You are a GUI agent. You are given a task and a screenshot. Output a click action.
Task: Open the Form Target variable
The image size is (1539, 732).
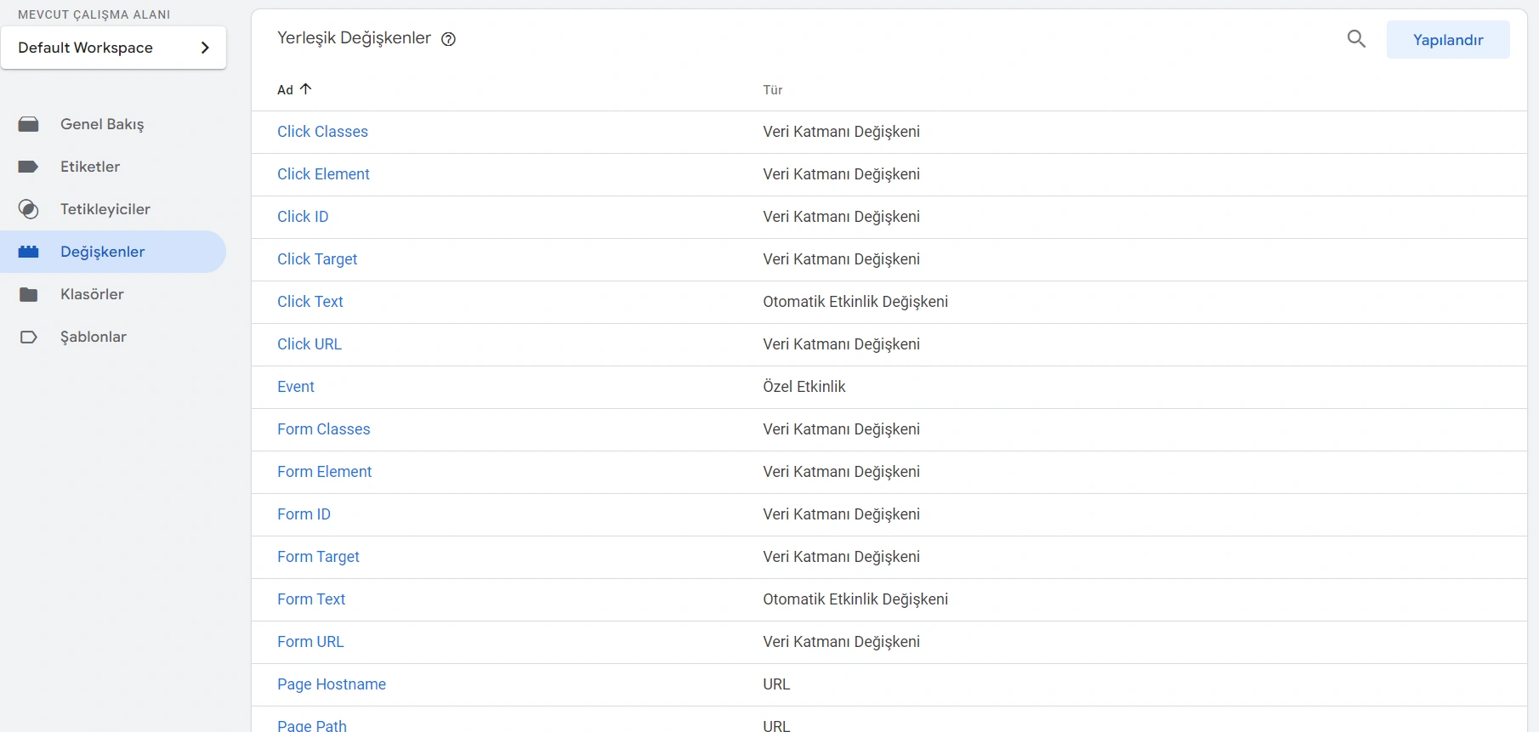(318, 557)
